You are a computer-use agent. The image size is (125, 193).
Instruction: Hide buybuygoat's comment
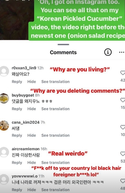32,109
